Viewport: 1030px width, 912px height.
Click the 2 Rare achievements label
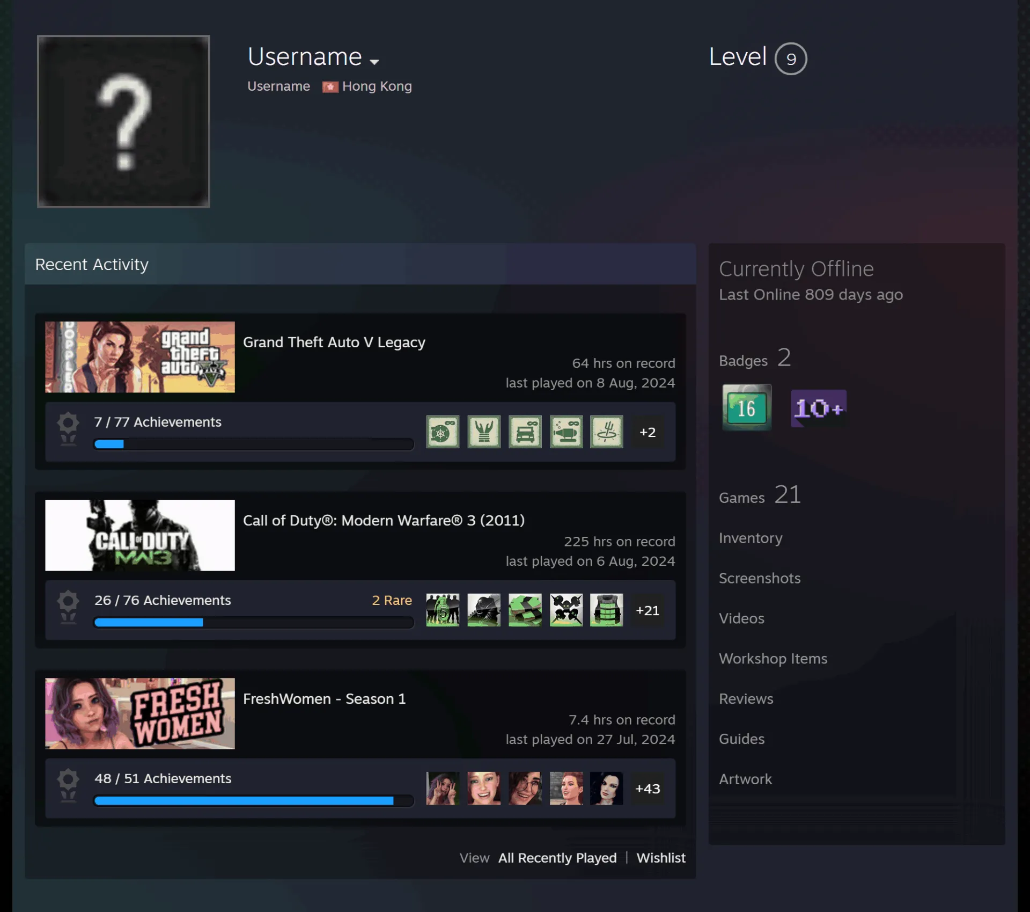point(392,600)
